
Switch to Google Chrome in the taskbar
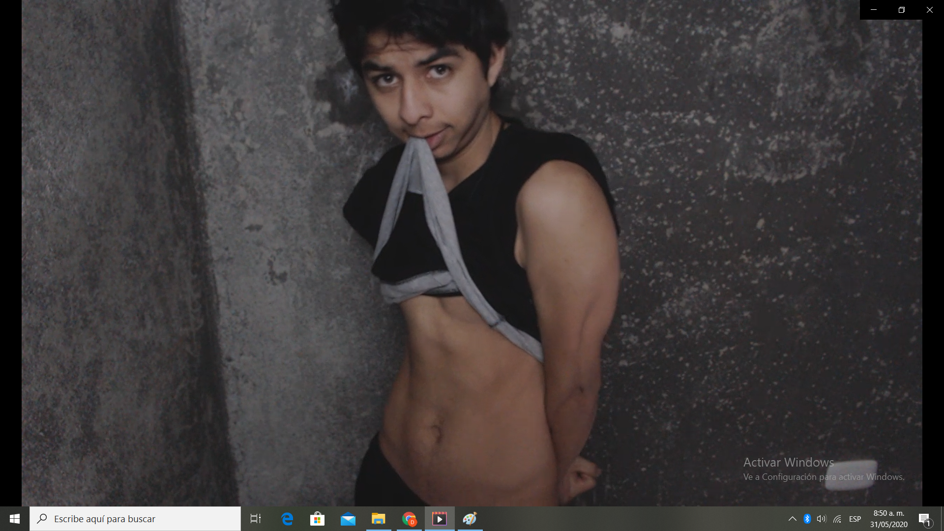tap(409, 519)
